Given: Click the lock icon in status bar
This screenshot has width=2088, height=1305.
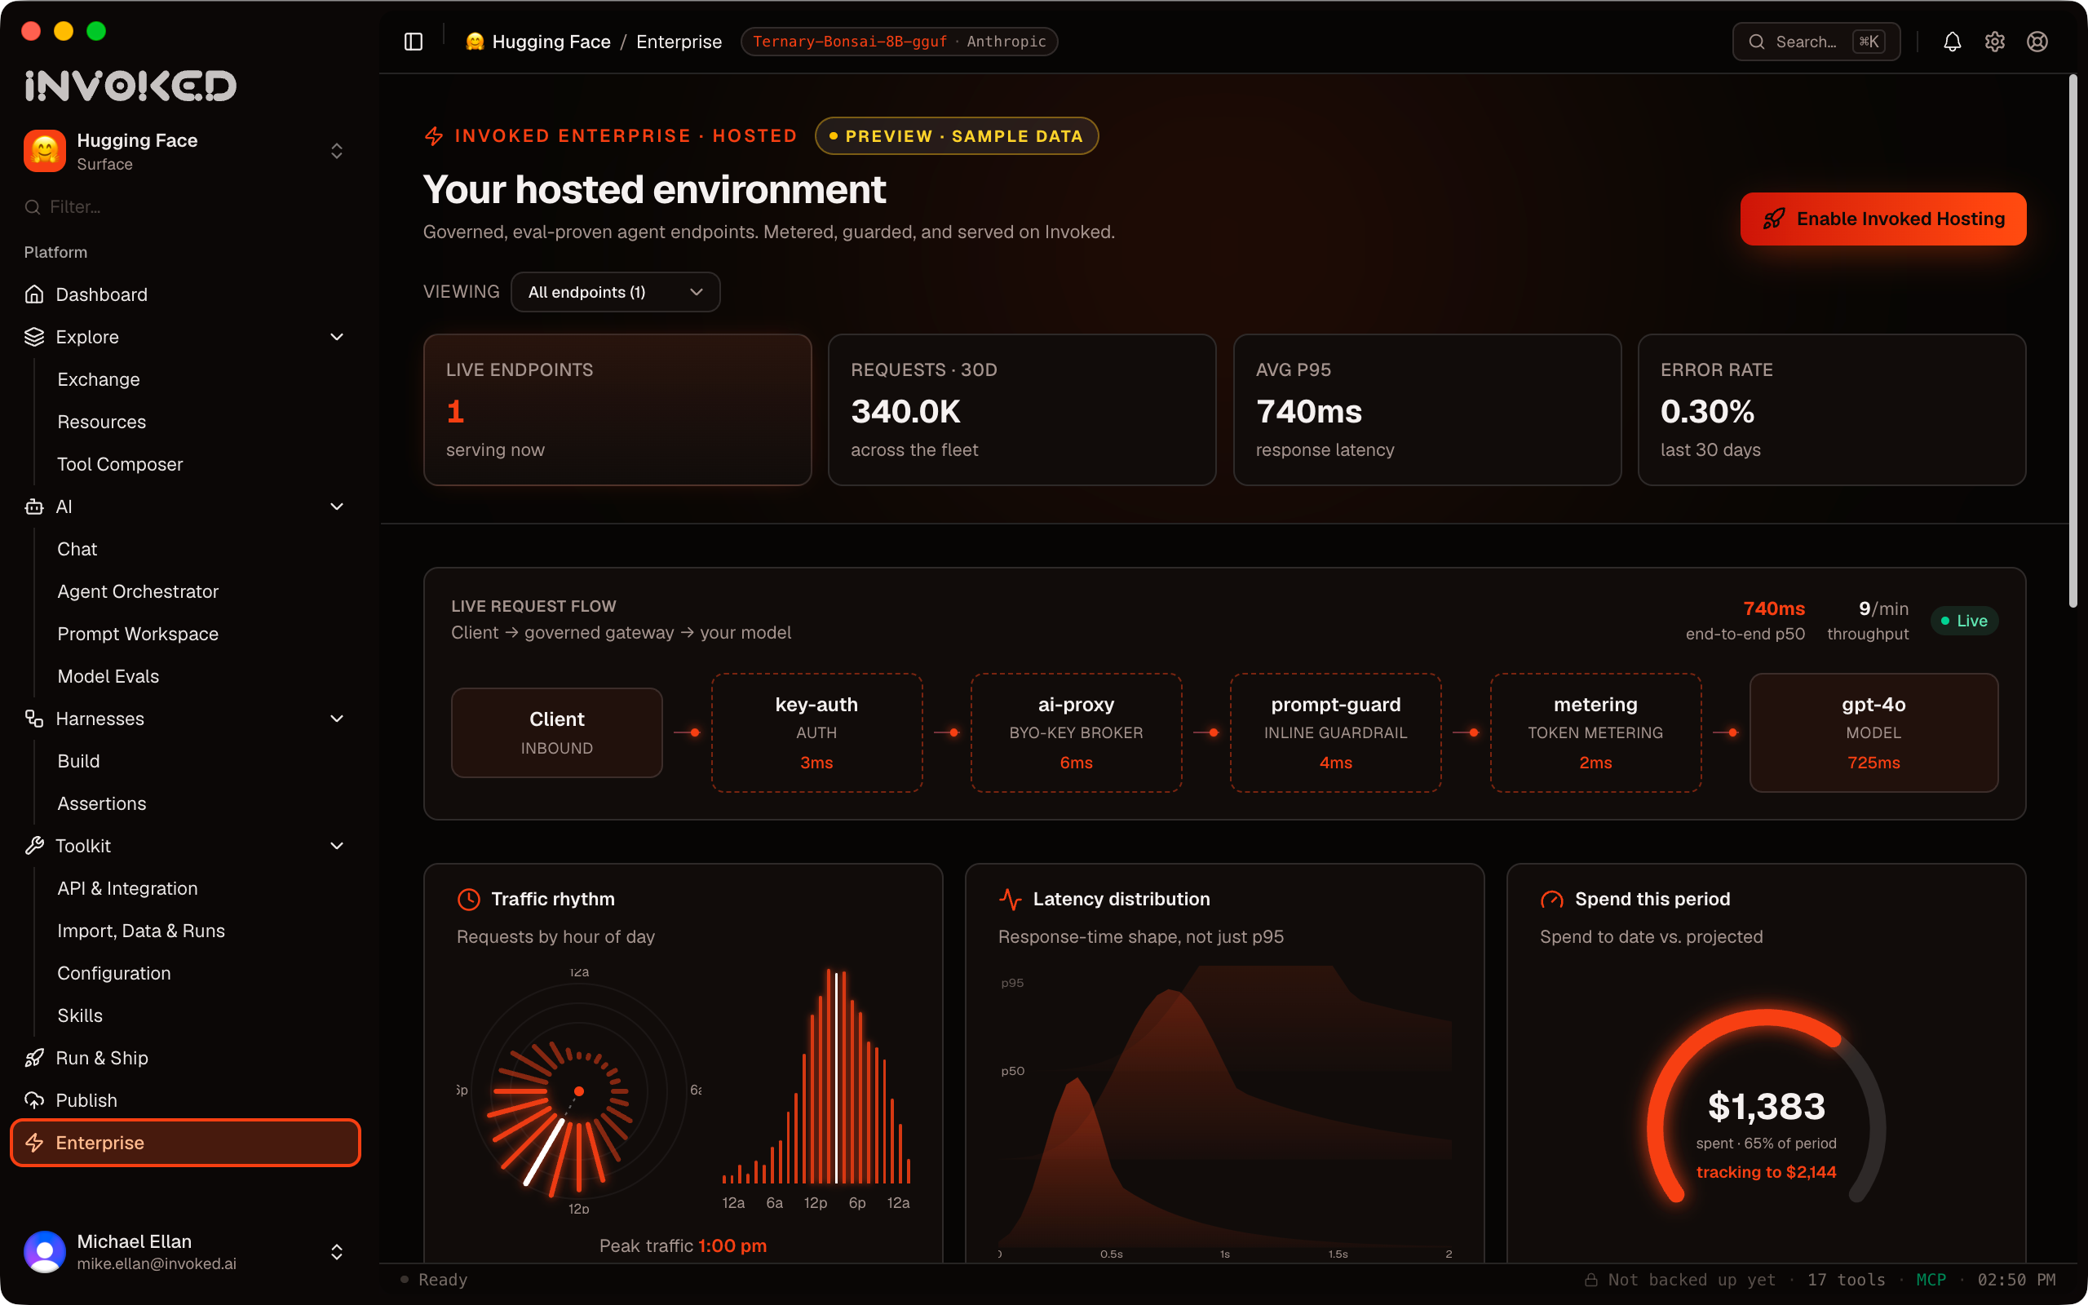Looking at the screenshot, I should click(x=1591, y=1280).
